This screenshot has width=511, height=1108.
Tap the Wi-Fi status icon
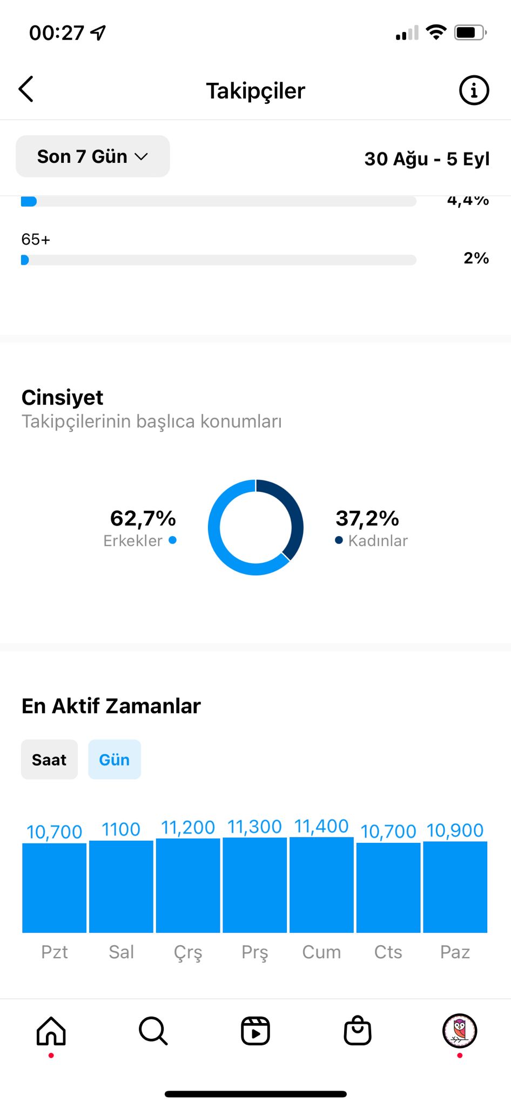pyautogui.click(x=436, y=32)
